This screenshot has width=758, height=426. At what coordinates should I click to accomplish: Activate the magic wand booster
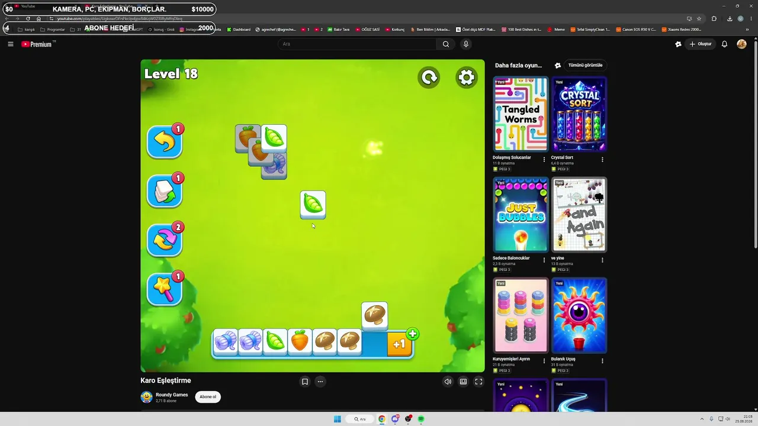[x=164, y=289]
